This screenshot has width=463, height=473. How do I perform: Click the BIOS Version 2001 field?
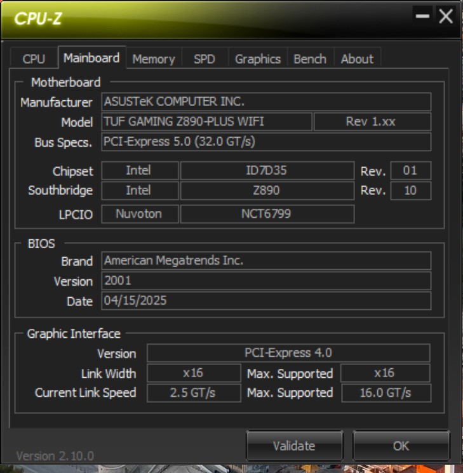(266, 281)
